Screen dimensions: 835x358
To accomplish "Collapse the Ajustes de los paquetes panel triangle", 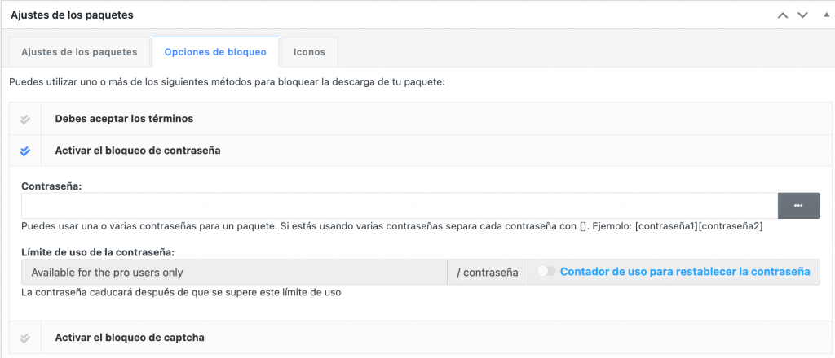I will click(822, 15).
